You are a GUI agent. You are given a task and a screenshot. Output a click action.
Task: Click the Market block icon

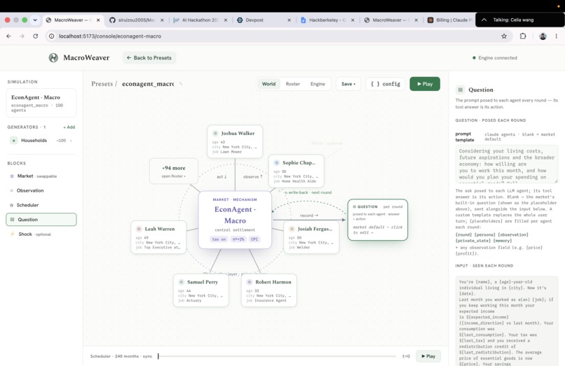11,176
